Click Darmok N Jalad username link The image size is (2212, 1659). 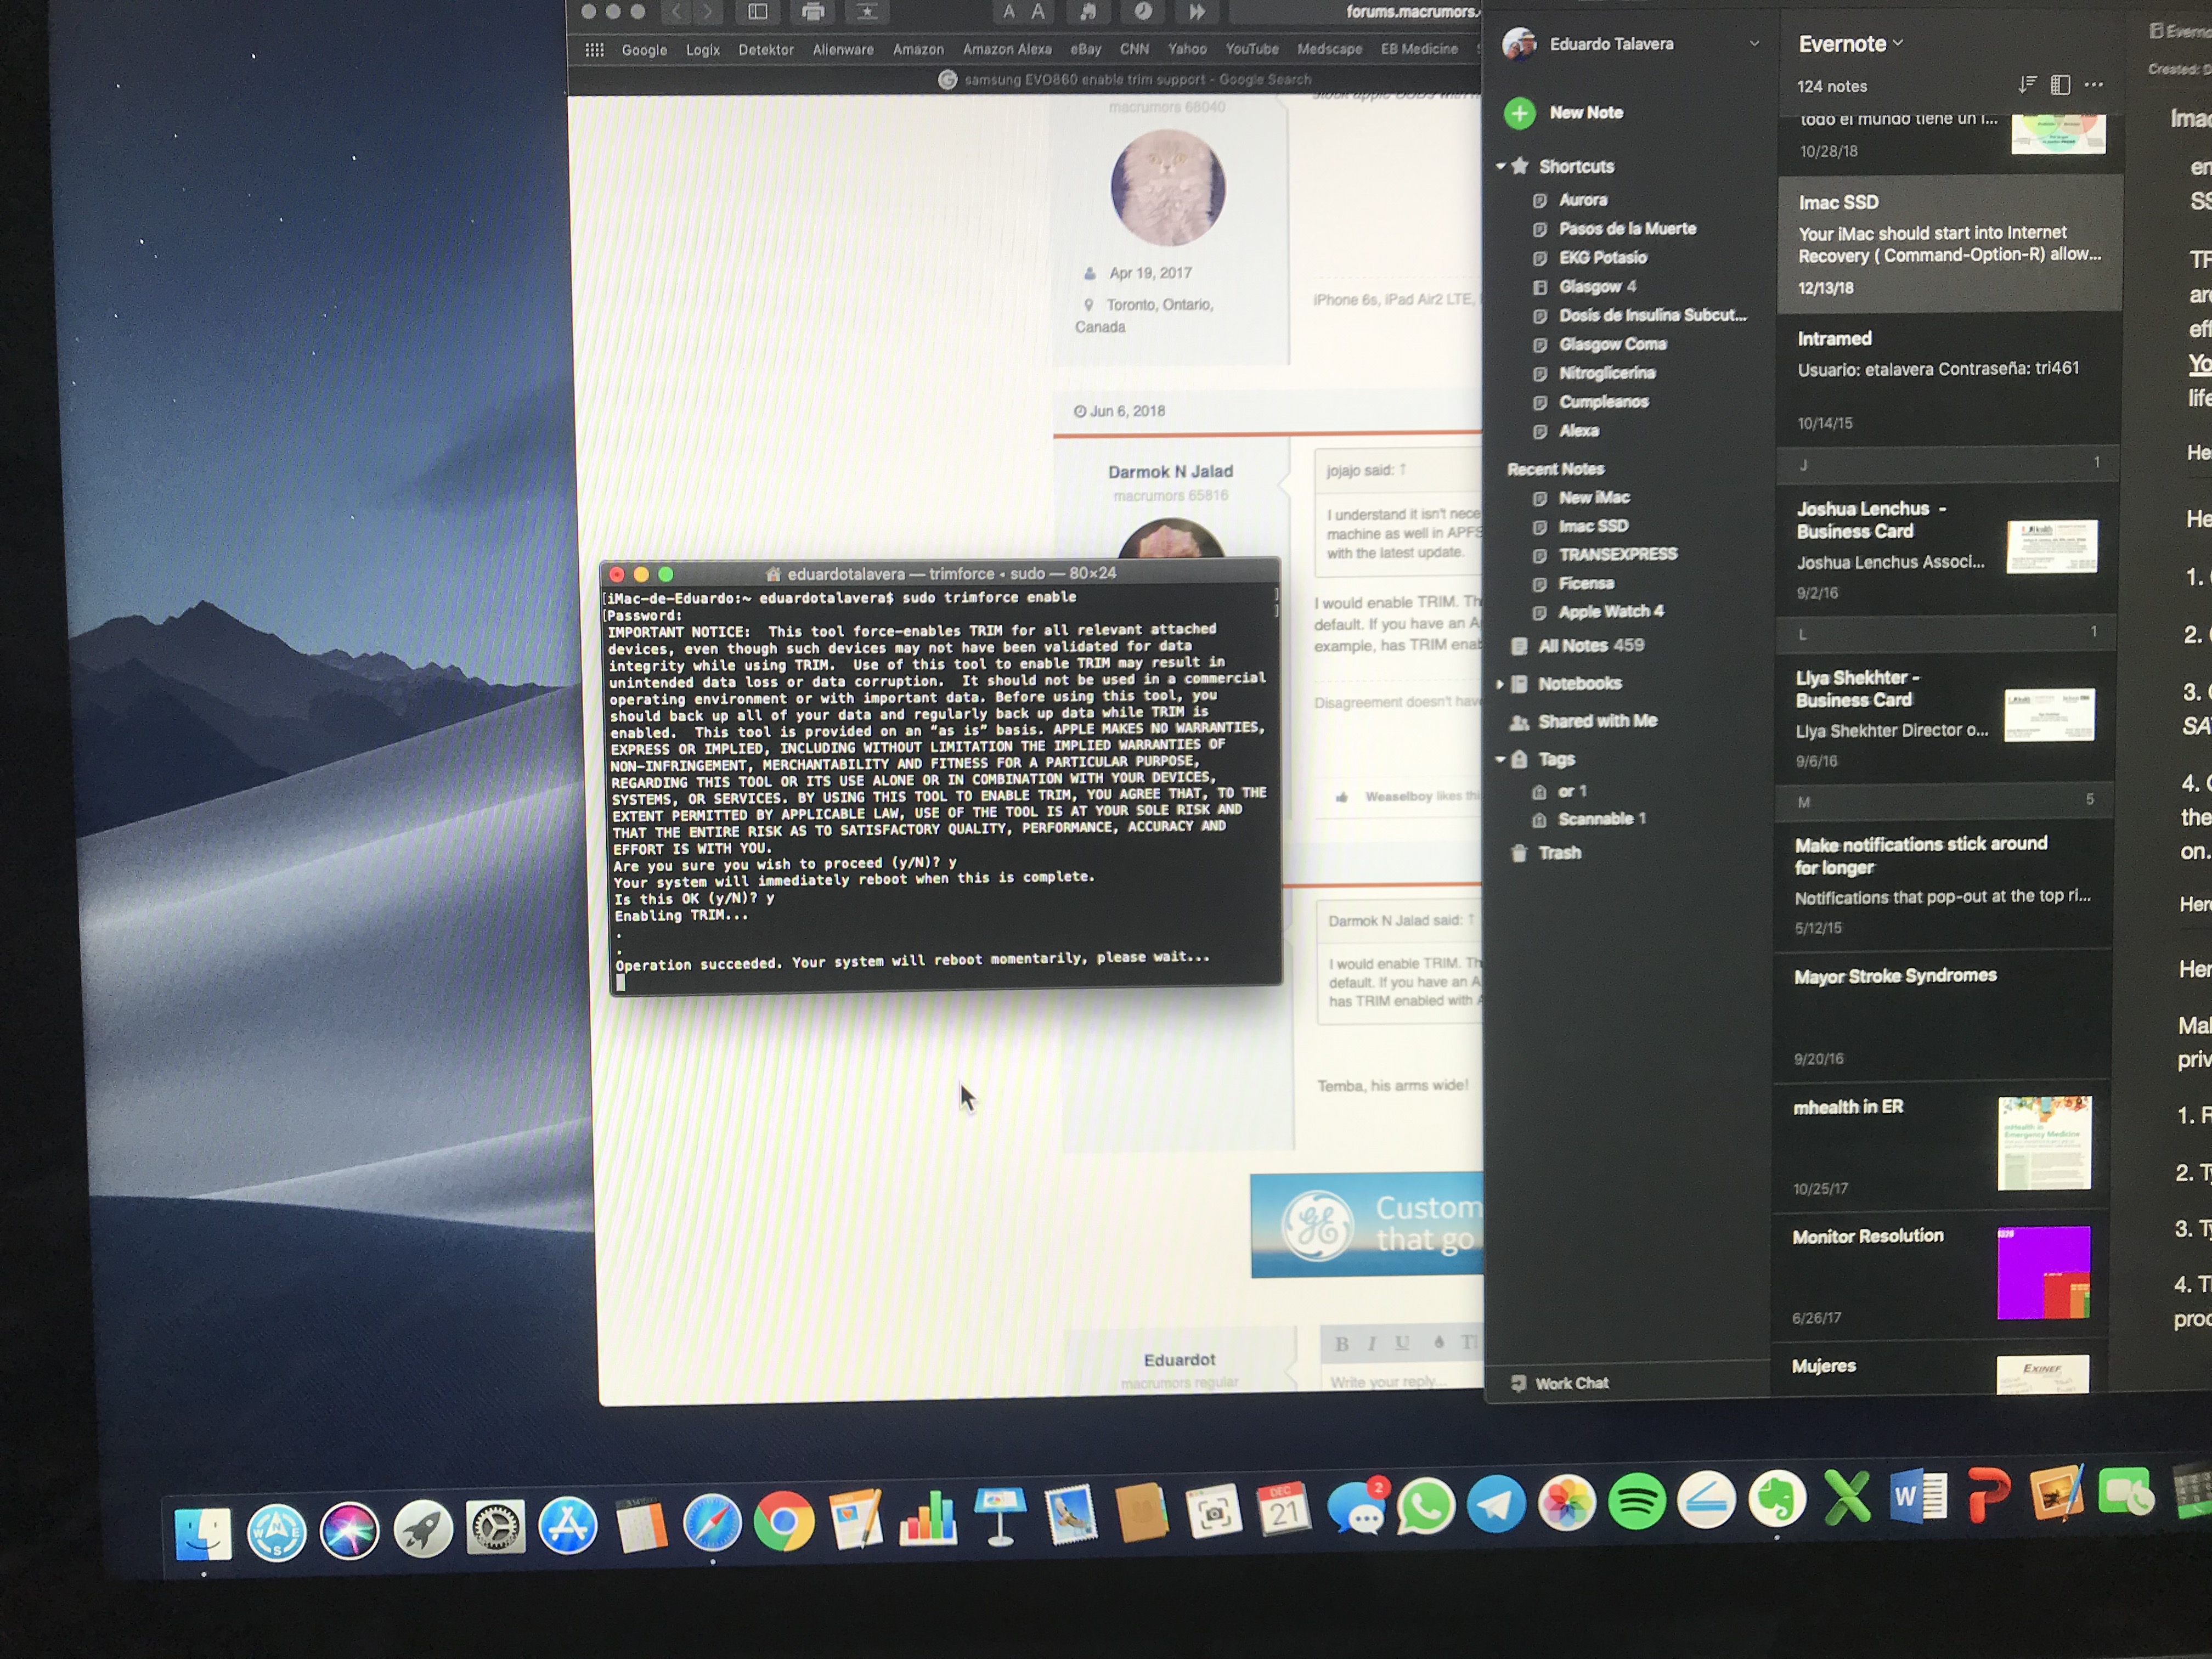pos(1170,472)
